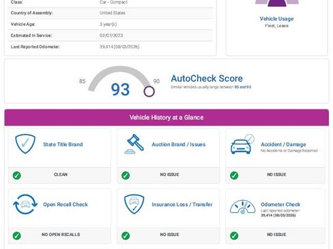Click the Insurance Loss shield icon

coord(134,204)
